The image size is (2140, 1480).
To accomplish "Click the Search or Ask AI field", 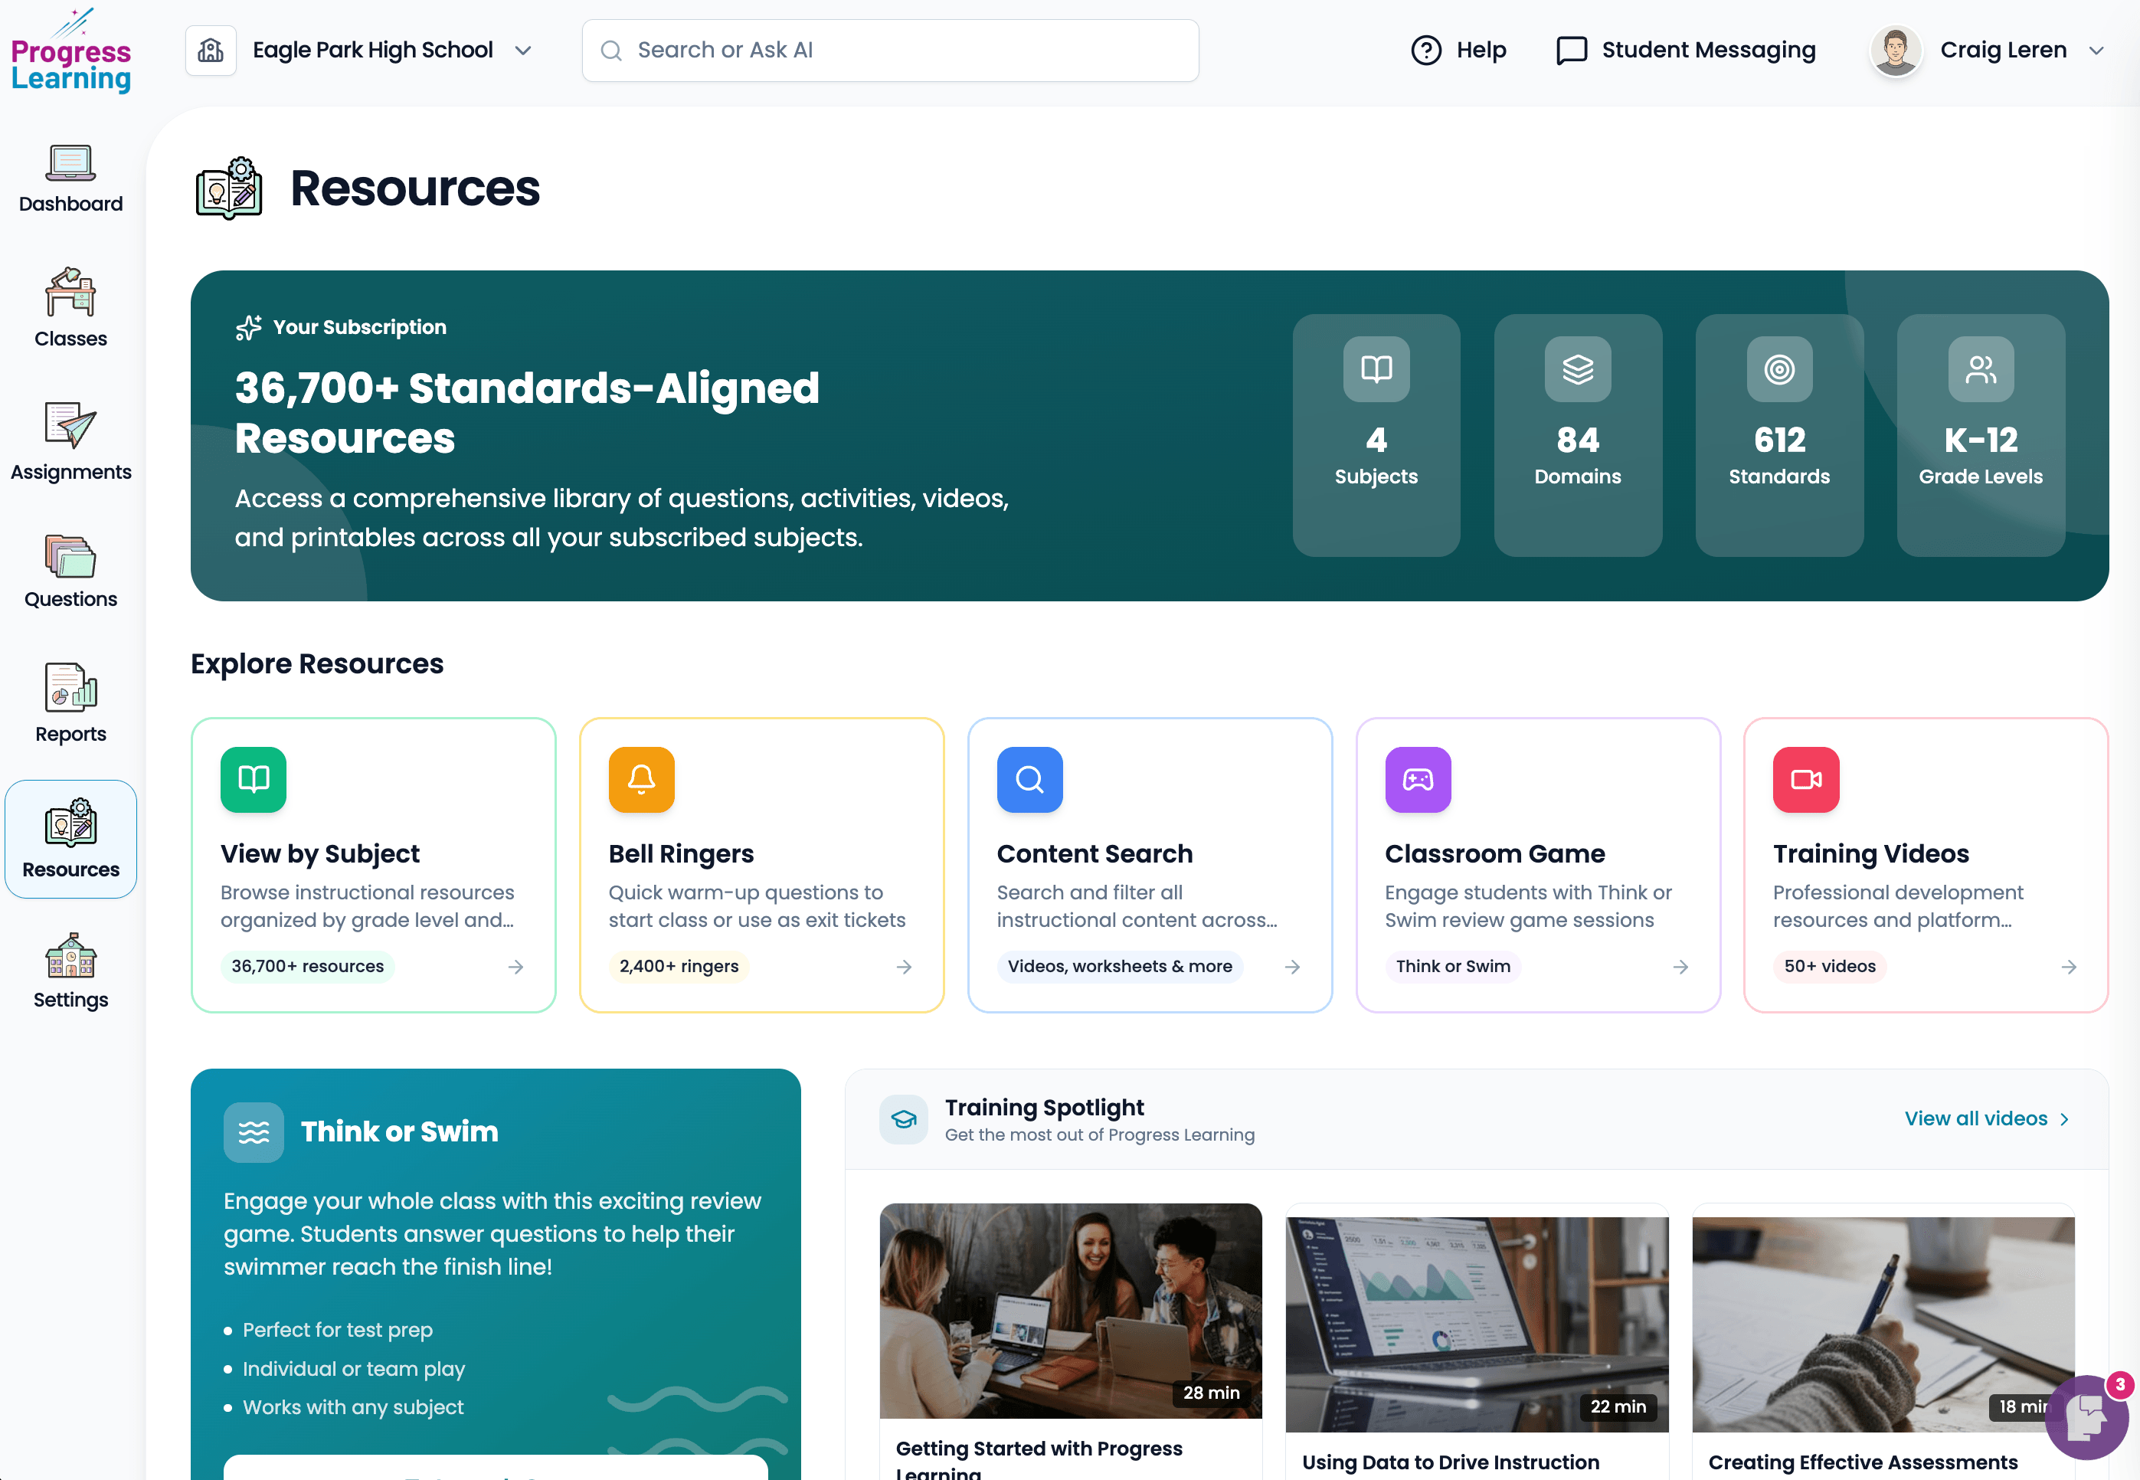I will (888, 50).
